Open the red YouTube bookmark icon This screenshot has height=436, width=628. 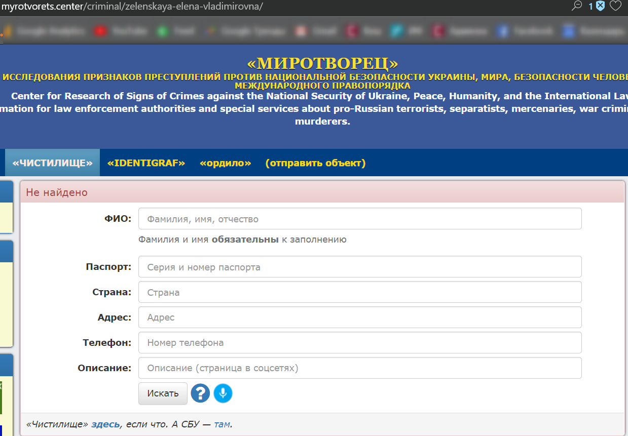(101, 31)
